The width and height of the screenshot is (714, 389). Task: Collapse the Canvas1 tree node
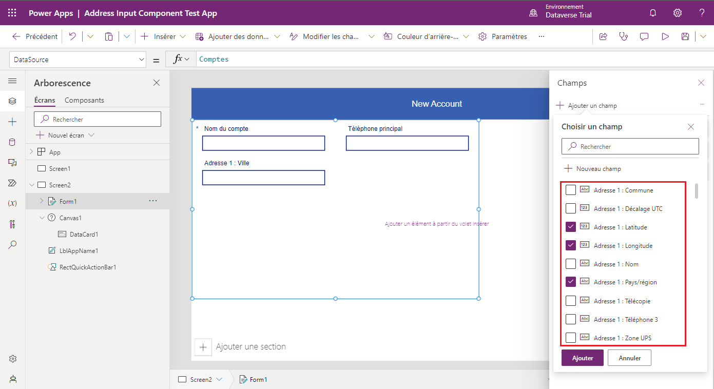pyautogui.click(x=42, y=218)
